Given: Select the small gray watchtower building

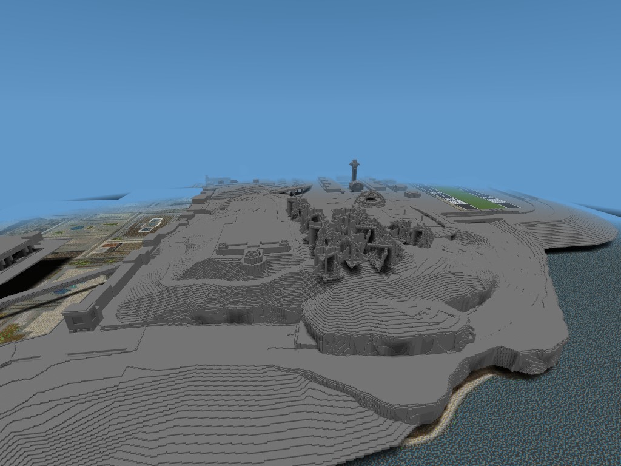Looking at the screenshot, I should (82, 317).
